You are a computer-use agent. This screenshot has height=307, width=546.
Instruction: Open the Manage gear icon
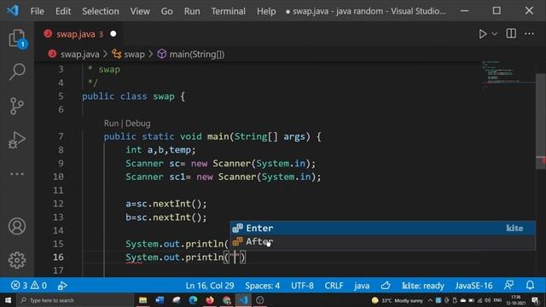17,260
